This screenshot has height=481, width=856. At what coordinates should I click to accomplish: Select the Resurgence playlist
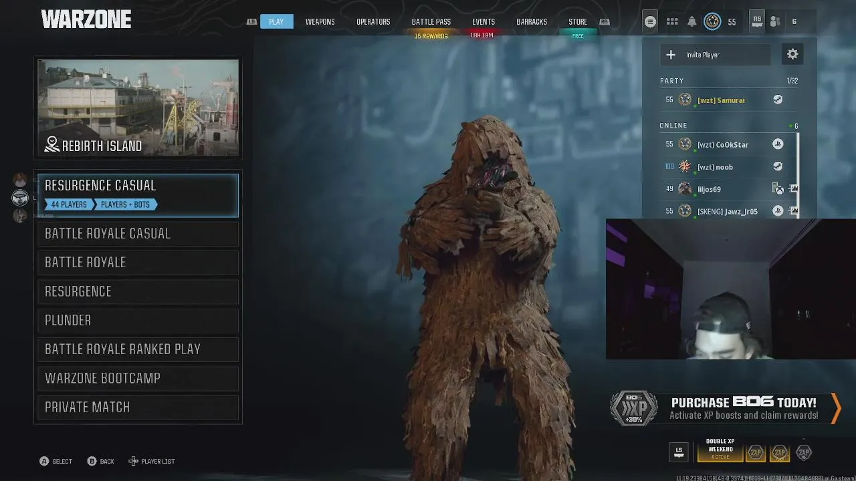(x=138, y=291)
